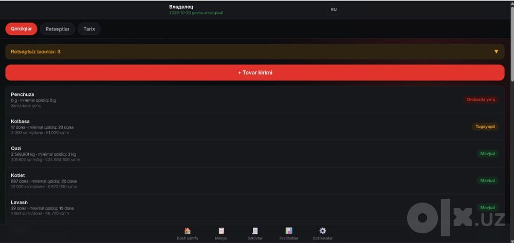
Task: Open the Kolbasa stock item
Action: (x=255, y=127)
